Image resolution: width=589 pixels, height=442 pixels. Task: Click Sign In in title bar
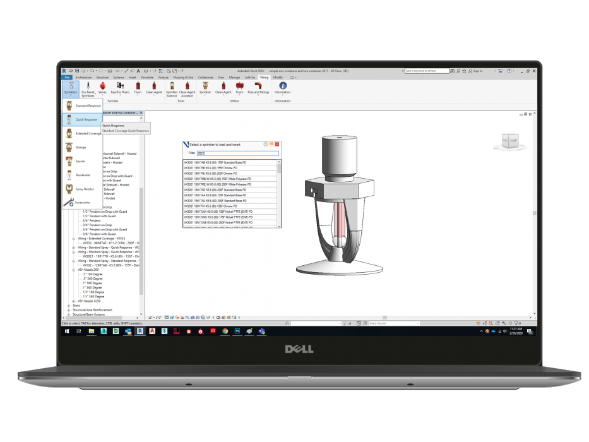pyautogui.click(x=475, y=71)
